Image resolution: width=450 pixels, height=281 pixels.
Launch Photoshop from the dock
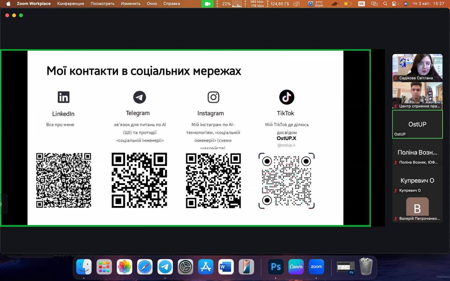pyautogui.click(x=276, y=267)
